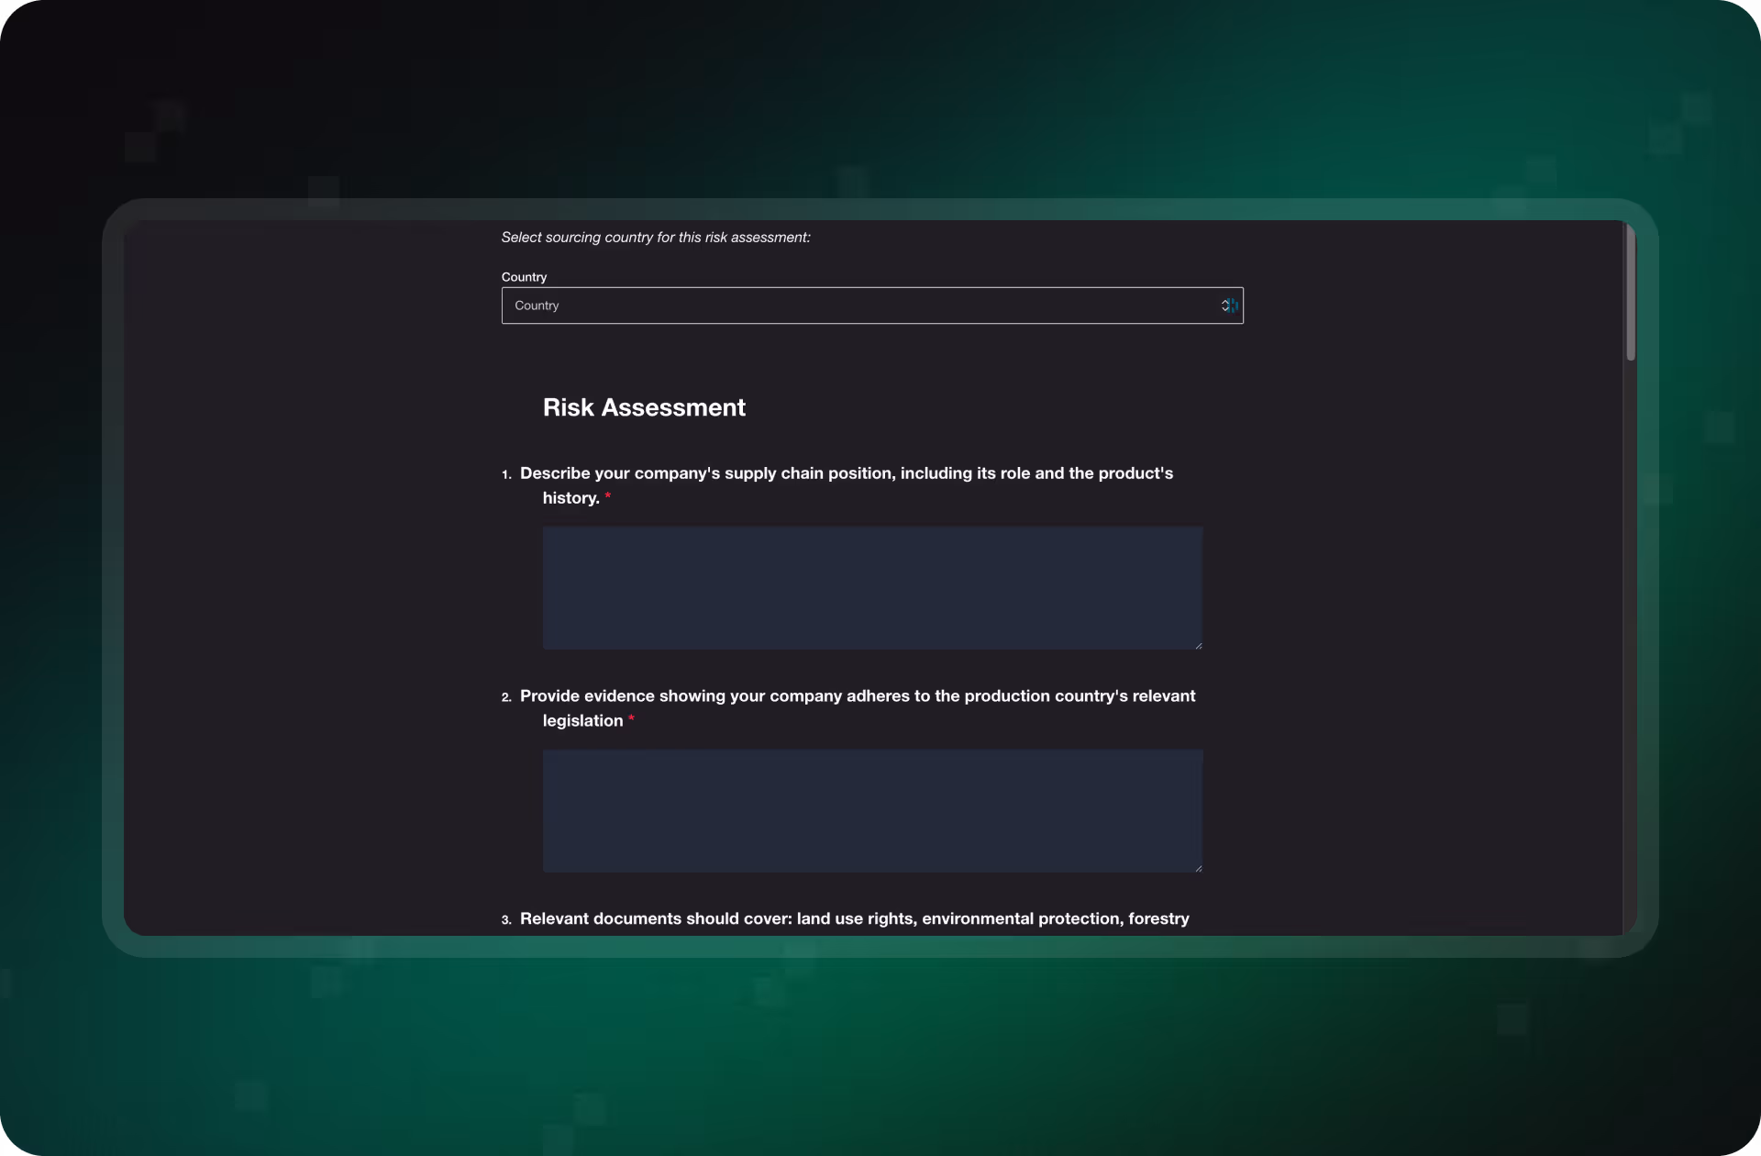Click the number '1.' list marker
The image size is (1761, 1156).
point(506,475)
